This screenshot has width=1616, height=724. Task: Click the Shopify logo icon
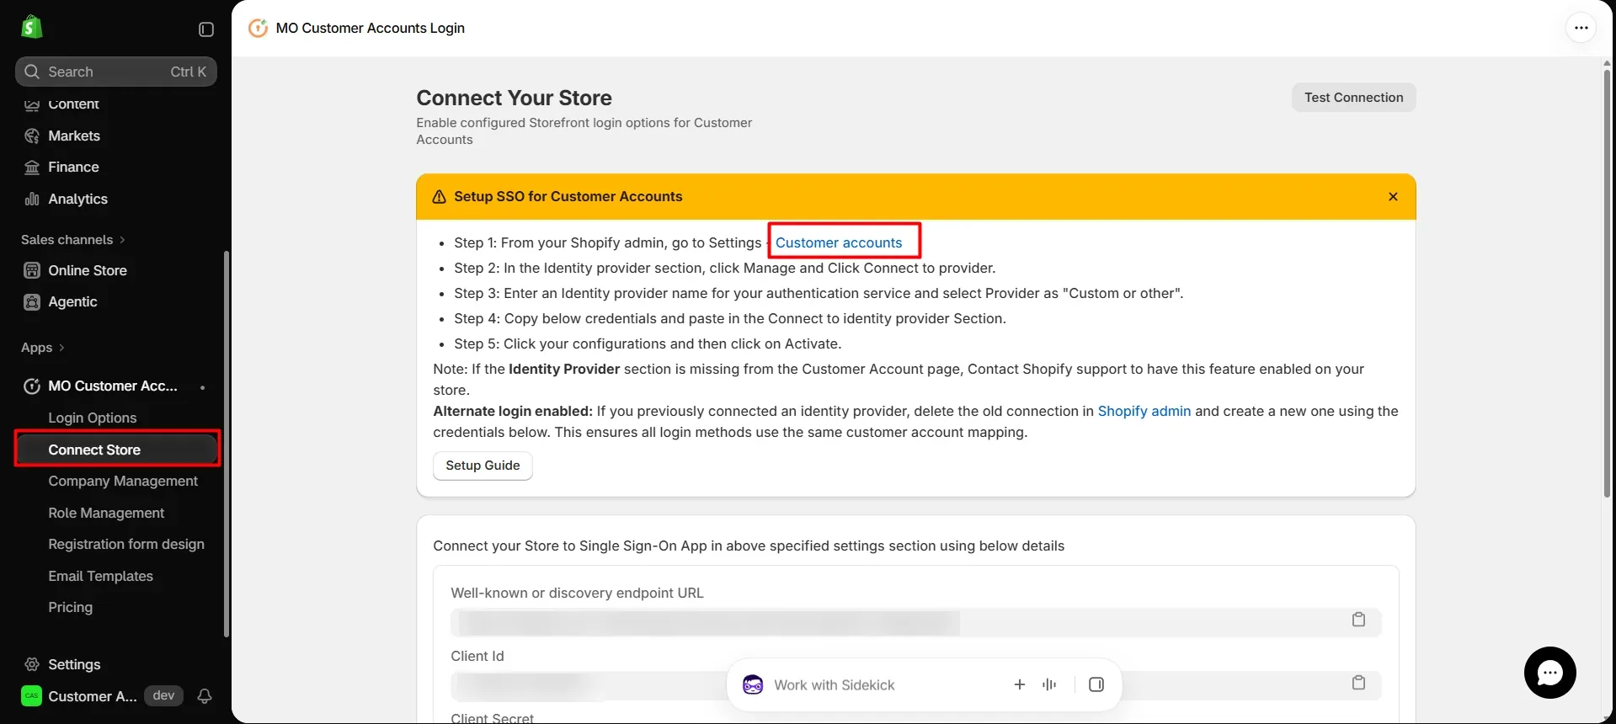32,27
